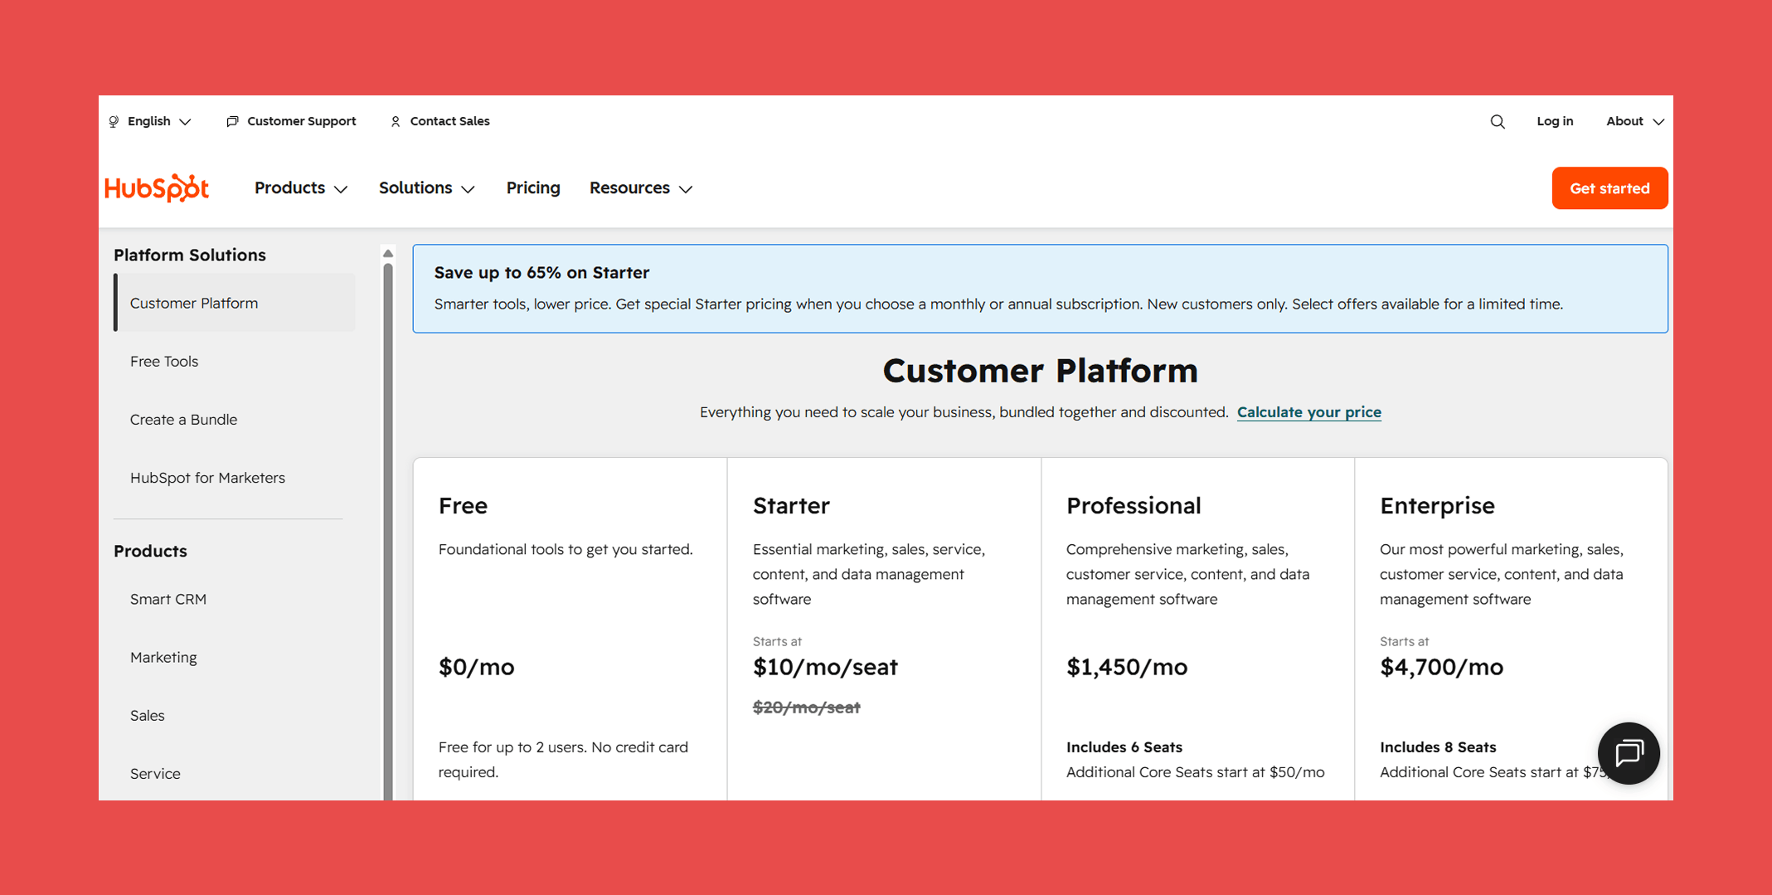Click Contact Sales link
Screen dimensions: 1772x895
[449, 121]
